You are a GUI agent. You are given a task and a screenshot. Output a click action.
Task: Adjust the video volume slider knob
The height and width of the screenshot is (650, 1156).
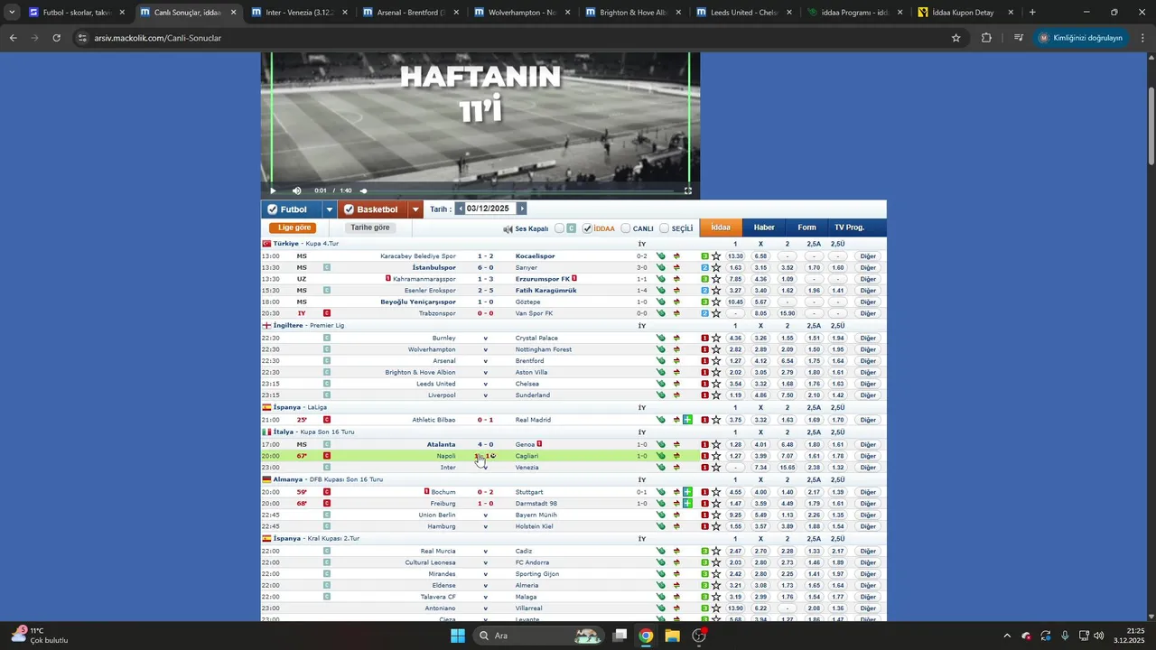pos(364,190)
